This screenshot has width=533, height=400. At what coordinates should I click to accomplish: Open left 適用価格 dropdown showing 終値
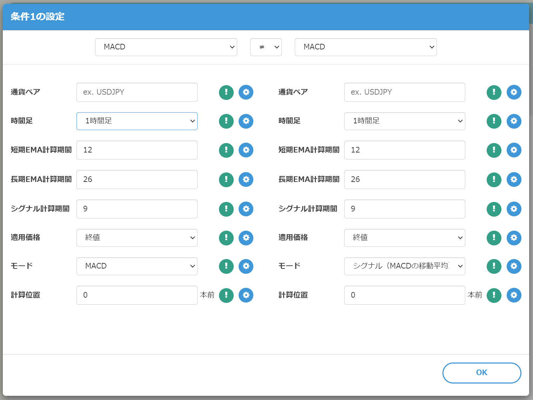(137, 238)
